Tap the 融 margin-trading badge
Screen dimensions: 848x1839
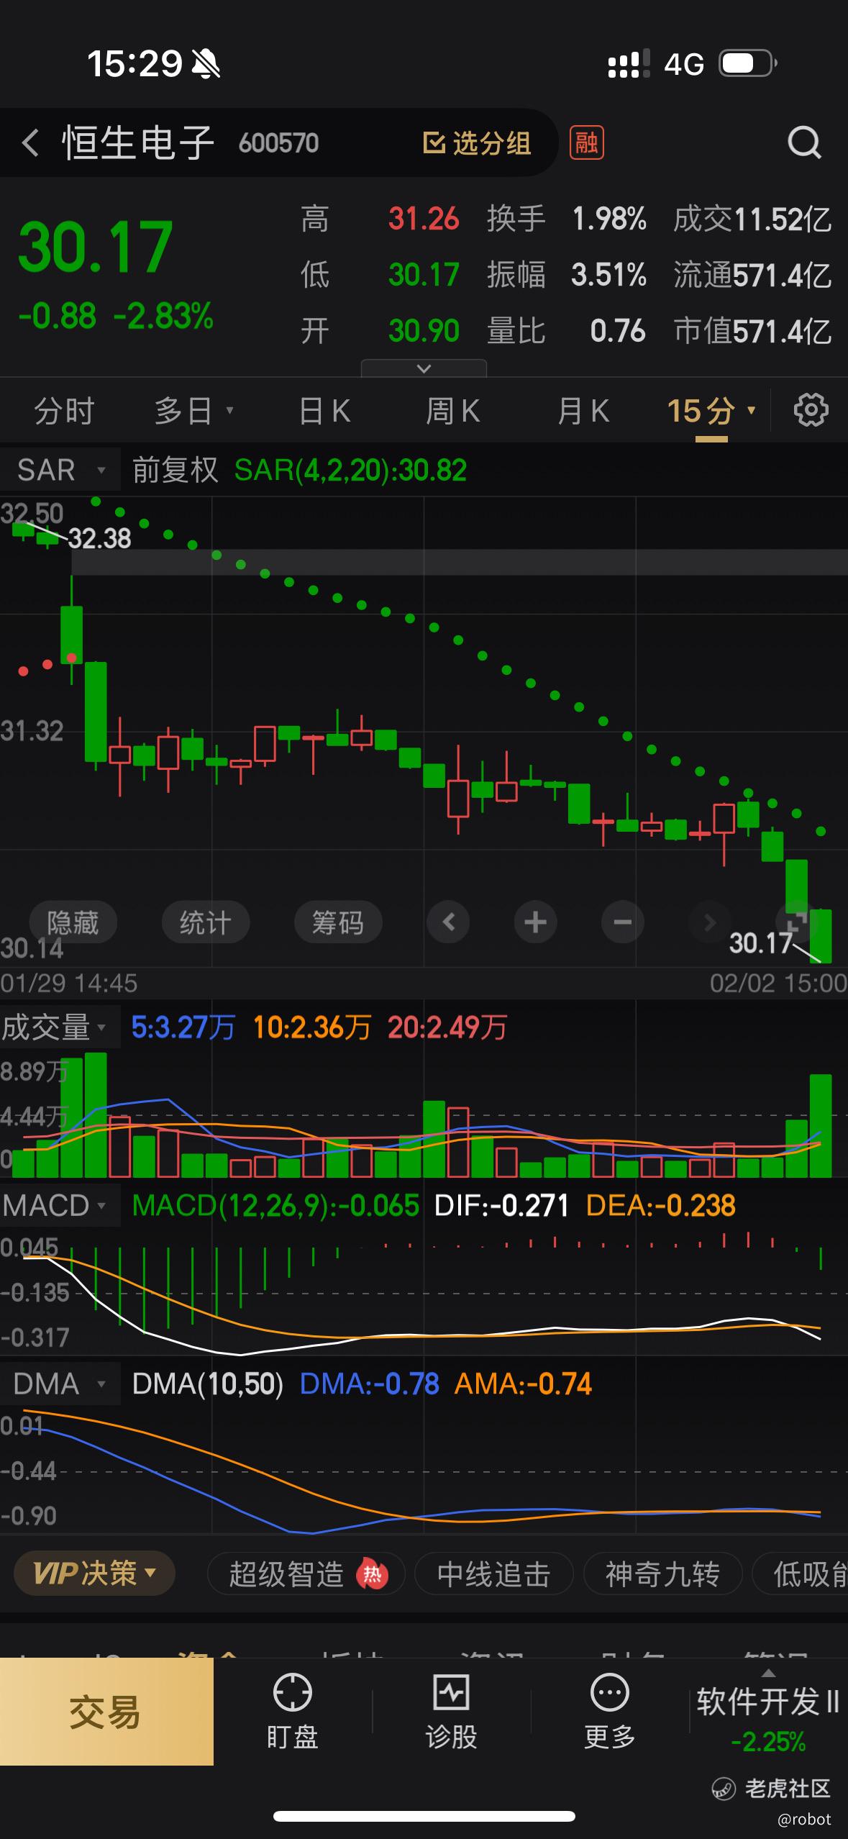[x=586, y=142]
